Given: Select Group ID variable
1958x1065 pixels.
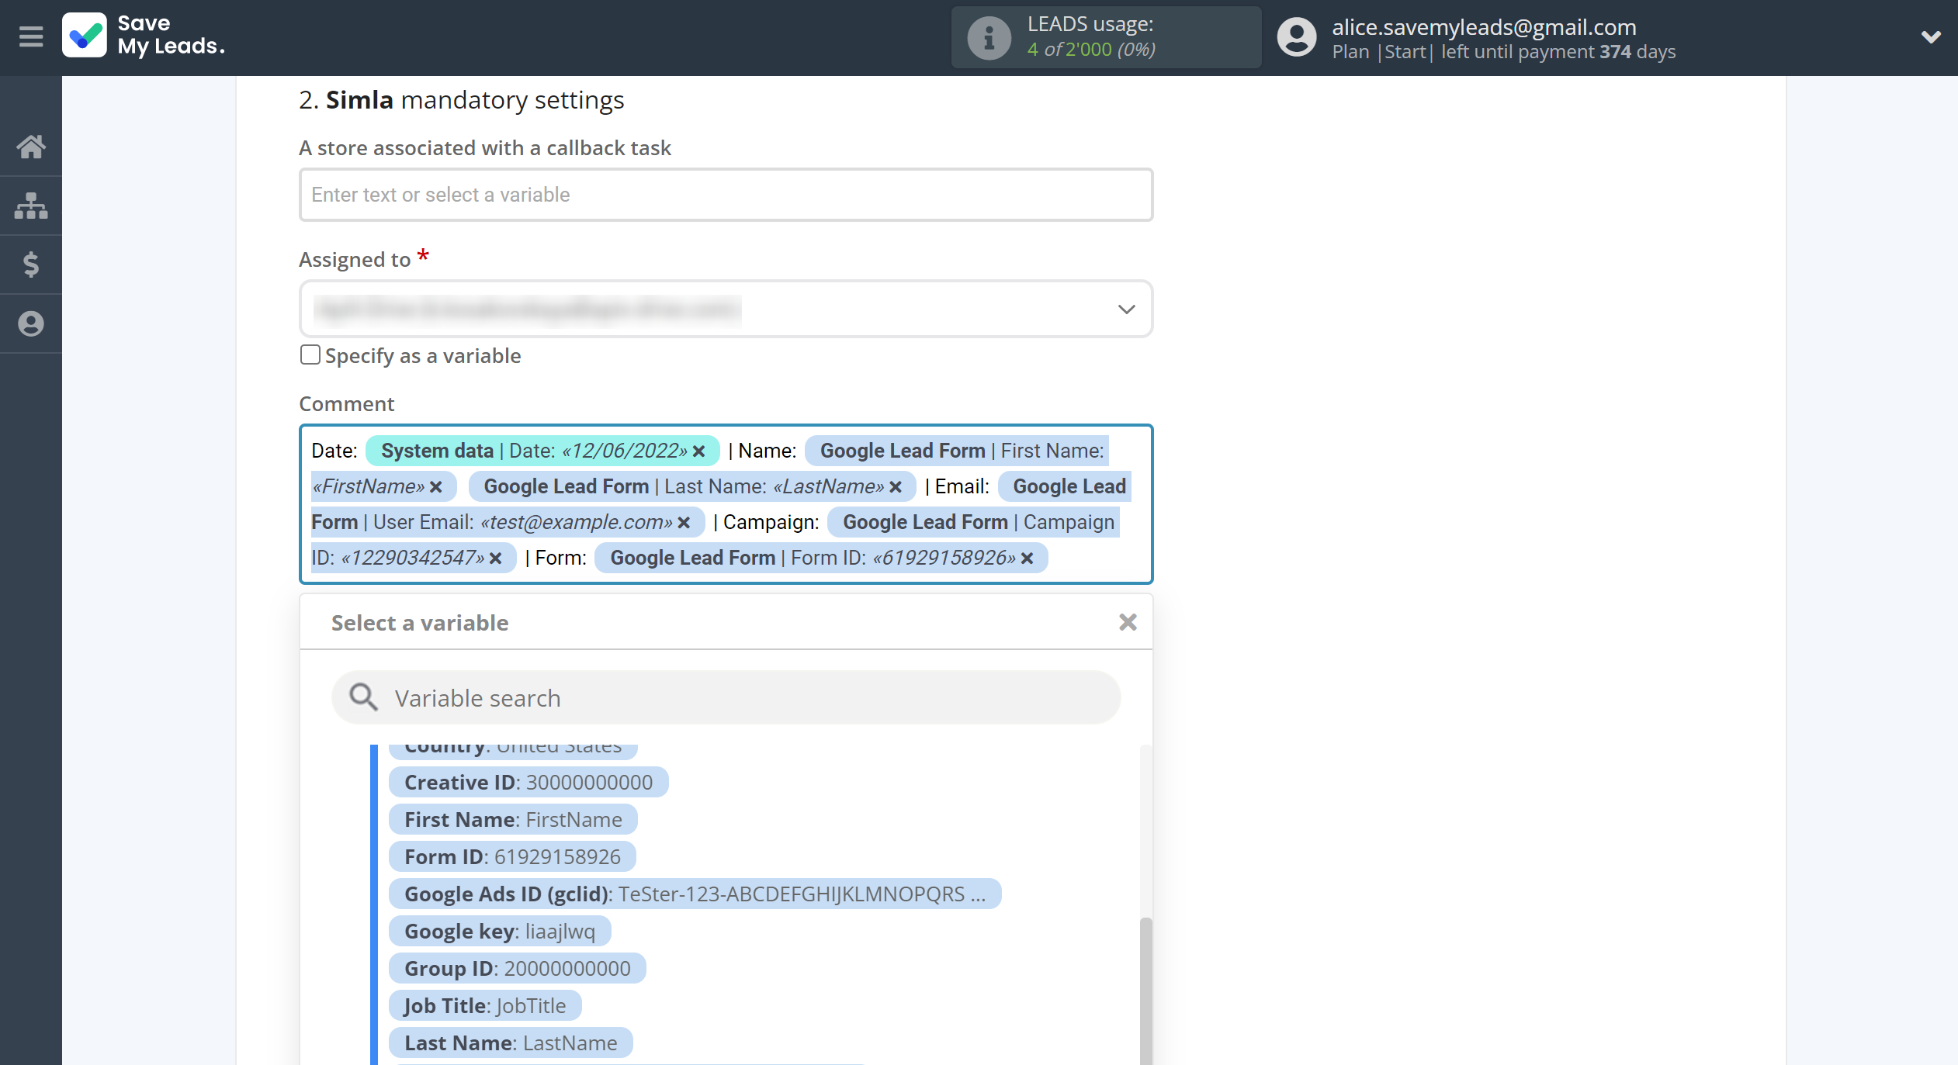Looking at the screenshot, I should [x=517, y=968].
